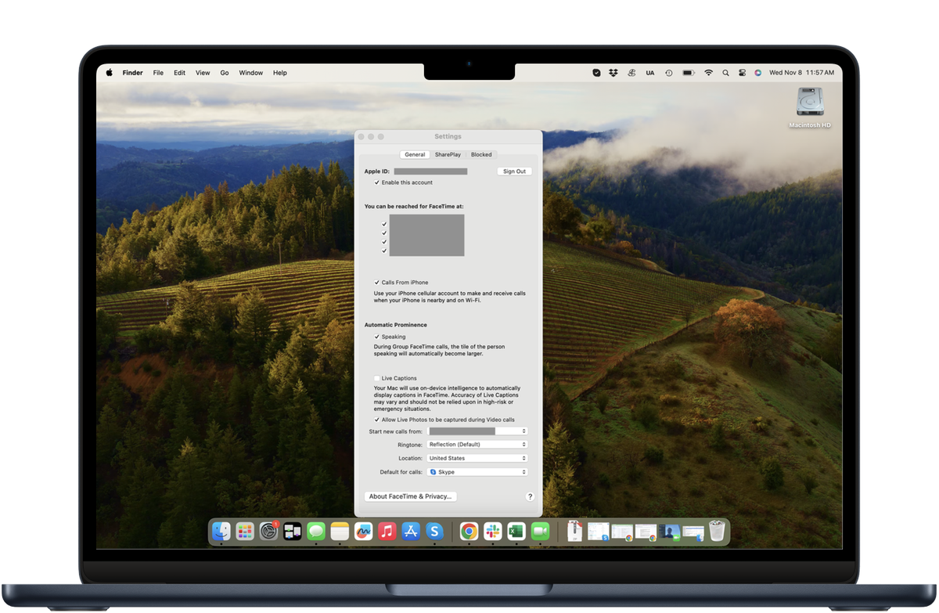Open the Ringtone dropdown

tap(477, 444)
